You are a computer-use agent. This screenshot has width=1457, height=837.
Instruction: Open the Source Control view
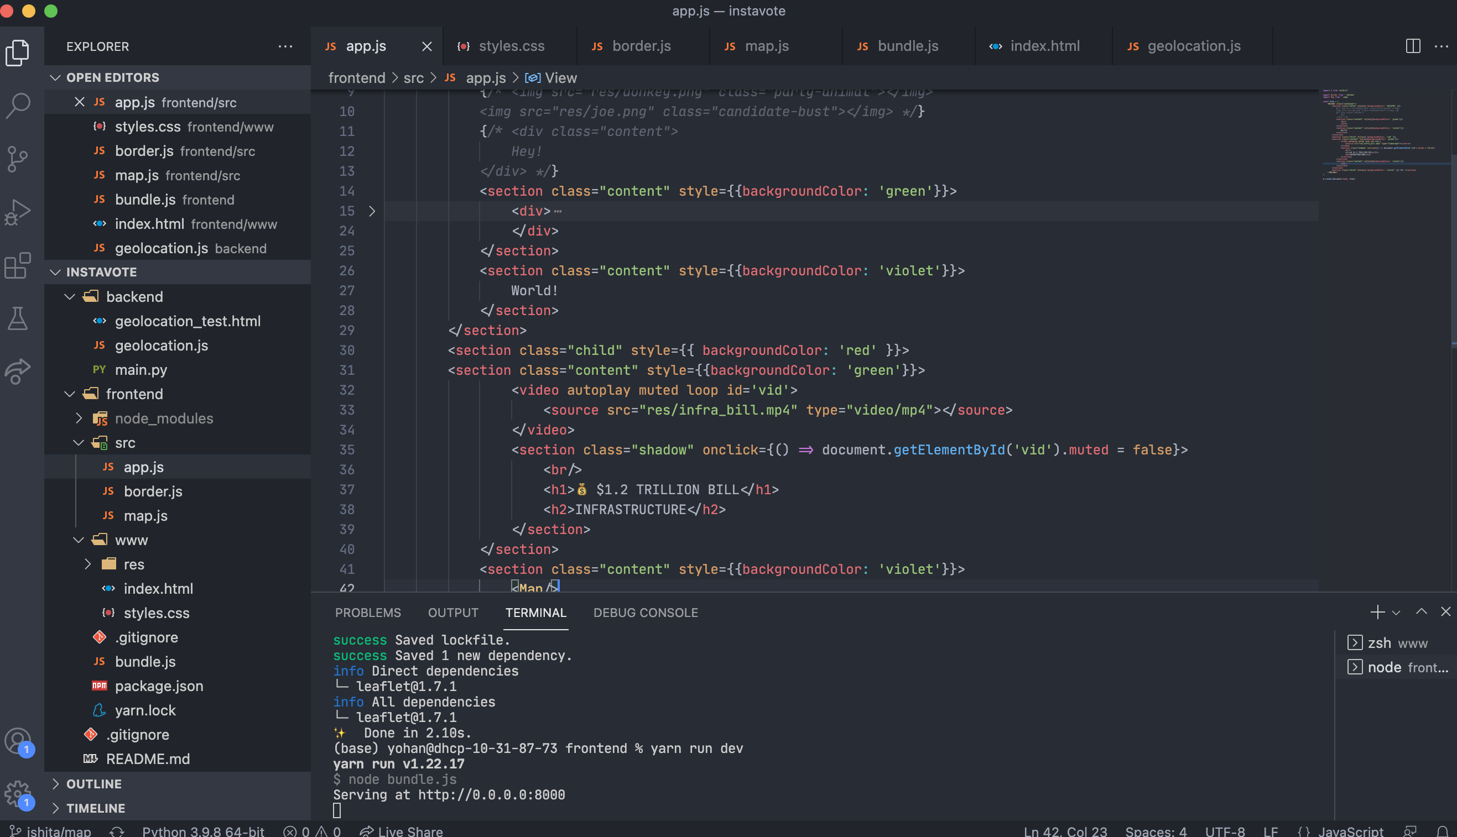point(18,159)
